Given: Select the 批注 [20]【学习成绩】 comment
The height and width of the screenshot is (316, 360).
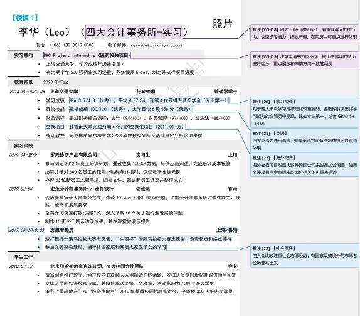Looking at the screenshot, I should (x=305, y=112).
